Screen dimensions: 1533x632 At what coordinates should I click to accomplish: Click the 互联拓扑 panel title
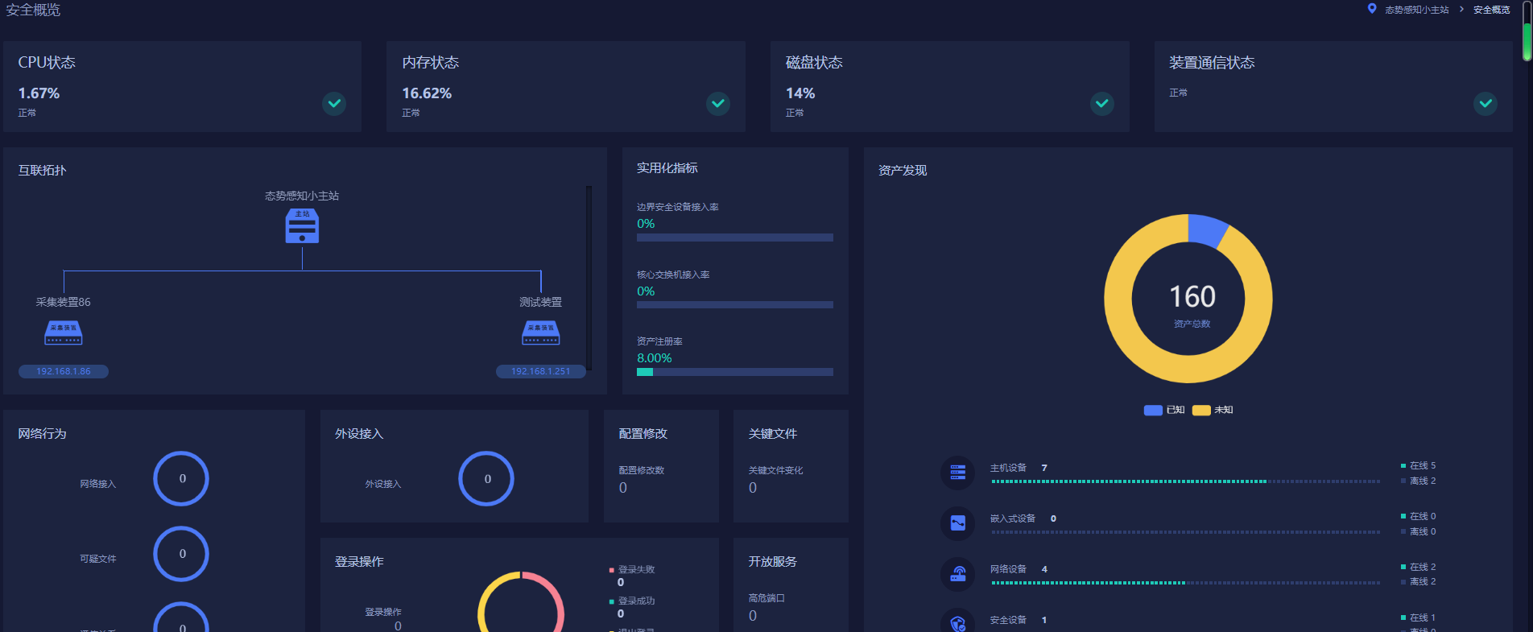pyautogui.click(x=43, y=170)
